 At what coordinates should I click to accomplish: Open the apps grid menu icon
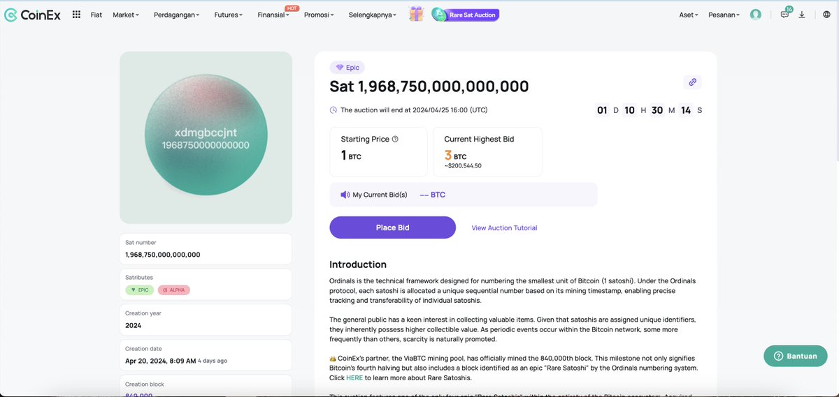click(x=76, y=15)
